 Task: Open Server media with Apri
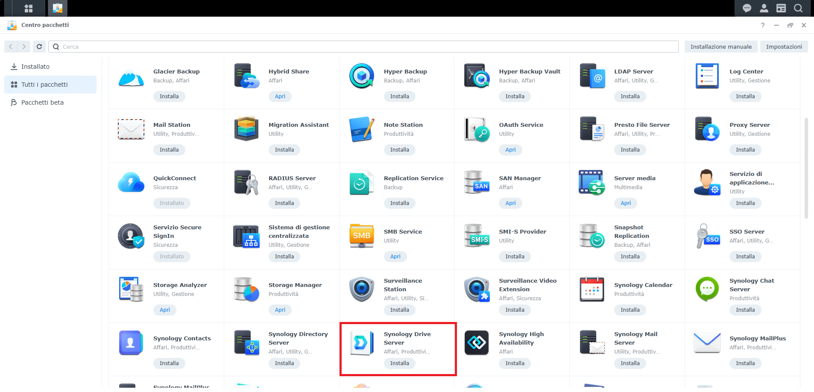pos(626,203)
